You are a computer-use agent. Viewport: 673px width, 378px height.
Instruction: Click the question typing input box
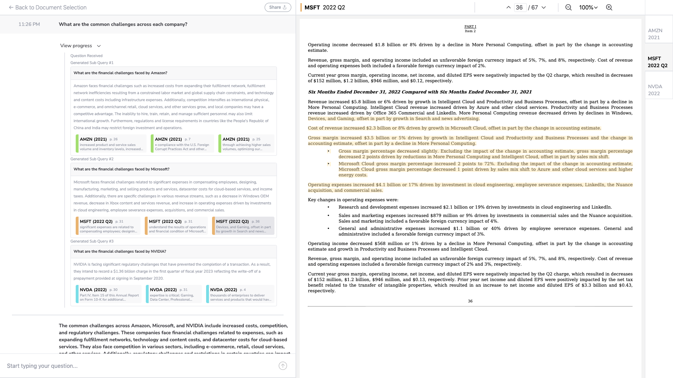(x=140, y=365)
